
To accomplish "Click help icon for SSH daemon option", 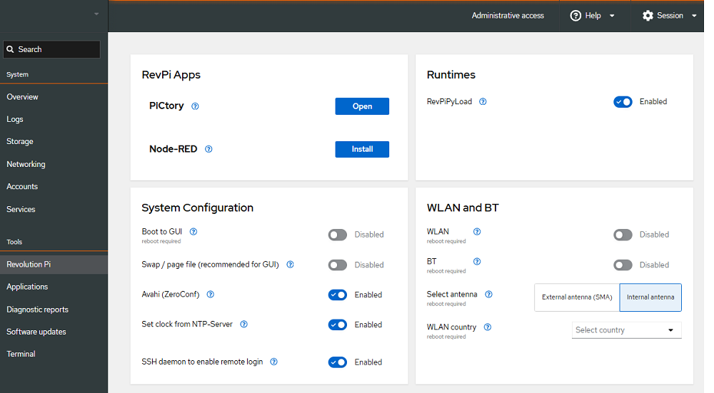I will coord(273,362).
